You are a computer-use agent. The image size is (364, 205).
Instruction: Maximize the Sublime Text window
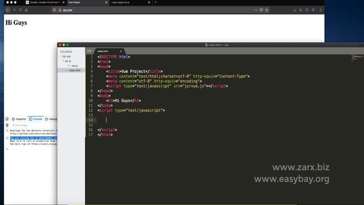tap(68, 45)
